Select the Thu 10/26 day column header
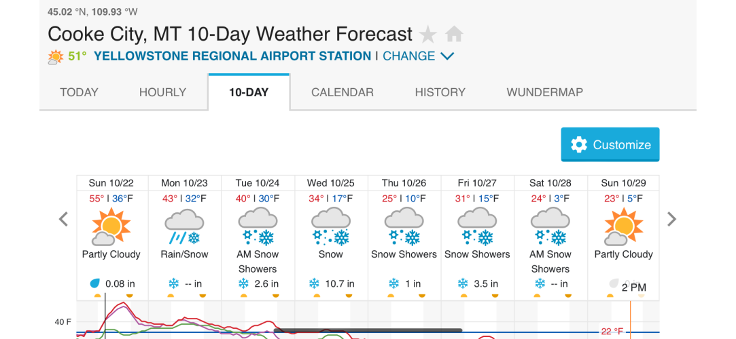 coord(404,182)
